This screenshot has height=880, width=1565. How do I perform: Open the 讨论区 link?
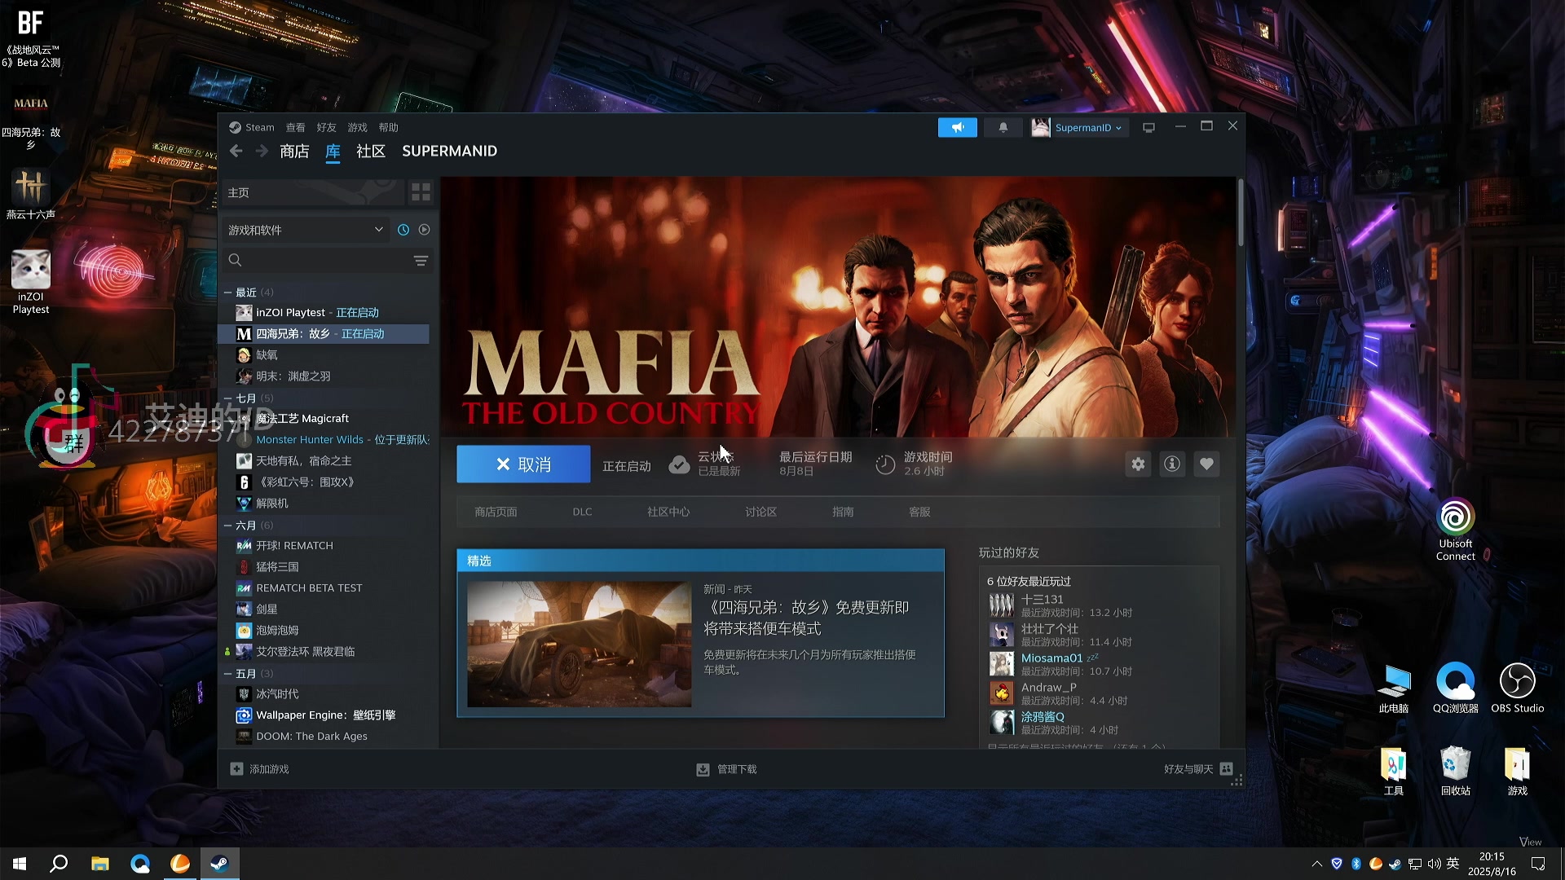coord(760,512)
